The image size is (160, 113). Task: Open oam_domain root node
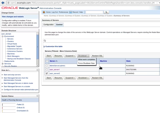coord(6,34)
